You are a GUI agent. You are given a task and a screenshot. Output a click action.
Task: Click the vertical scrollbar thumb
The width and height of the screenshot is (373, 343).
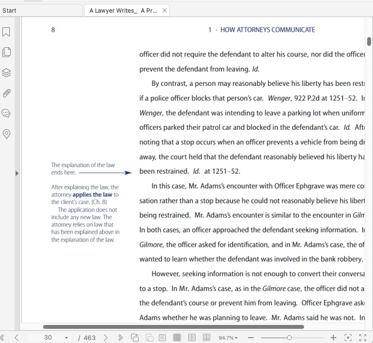tap(369, 41)
